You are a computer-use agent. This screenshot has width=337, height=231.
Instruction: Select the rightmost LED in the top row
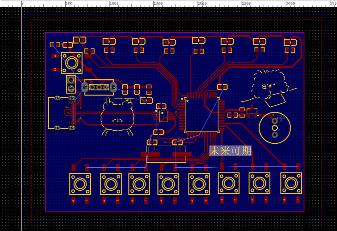click(x=290, y=43)
